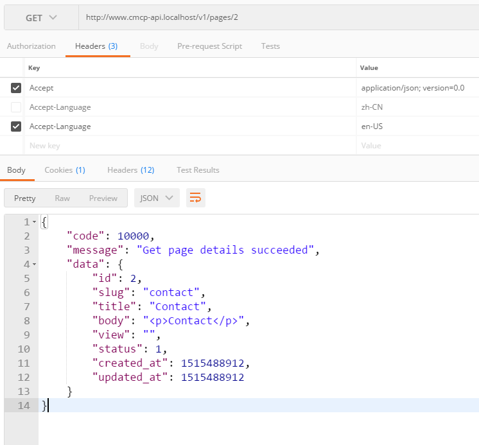Viewport: 479px width, 445px height.
Task: Select the Tests tab
Action: coord(270,46)
